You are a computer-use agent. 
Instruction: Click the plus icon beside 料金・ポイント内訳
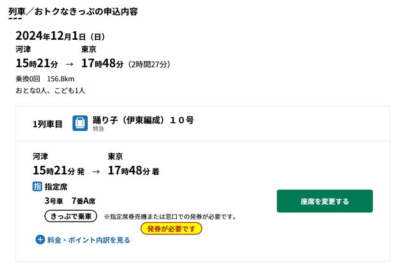[40, 240]
